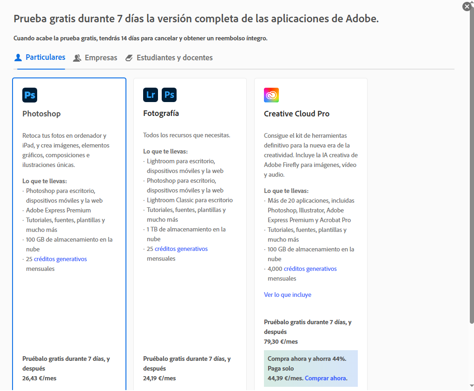474x391 pixels.
Task: Select the Photoshop plan card title
Action: click(x=41, y=114)
